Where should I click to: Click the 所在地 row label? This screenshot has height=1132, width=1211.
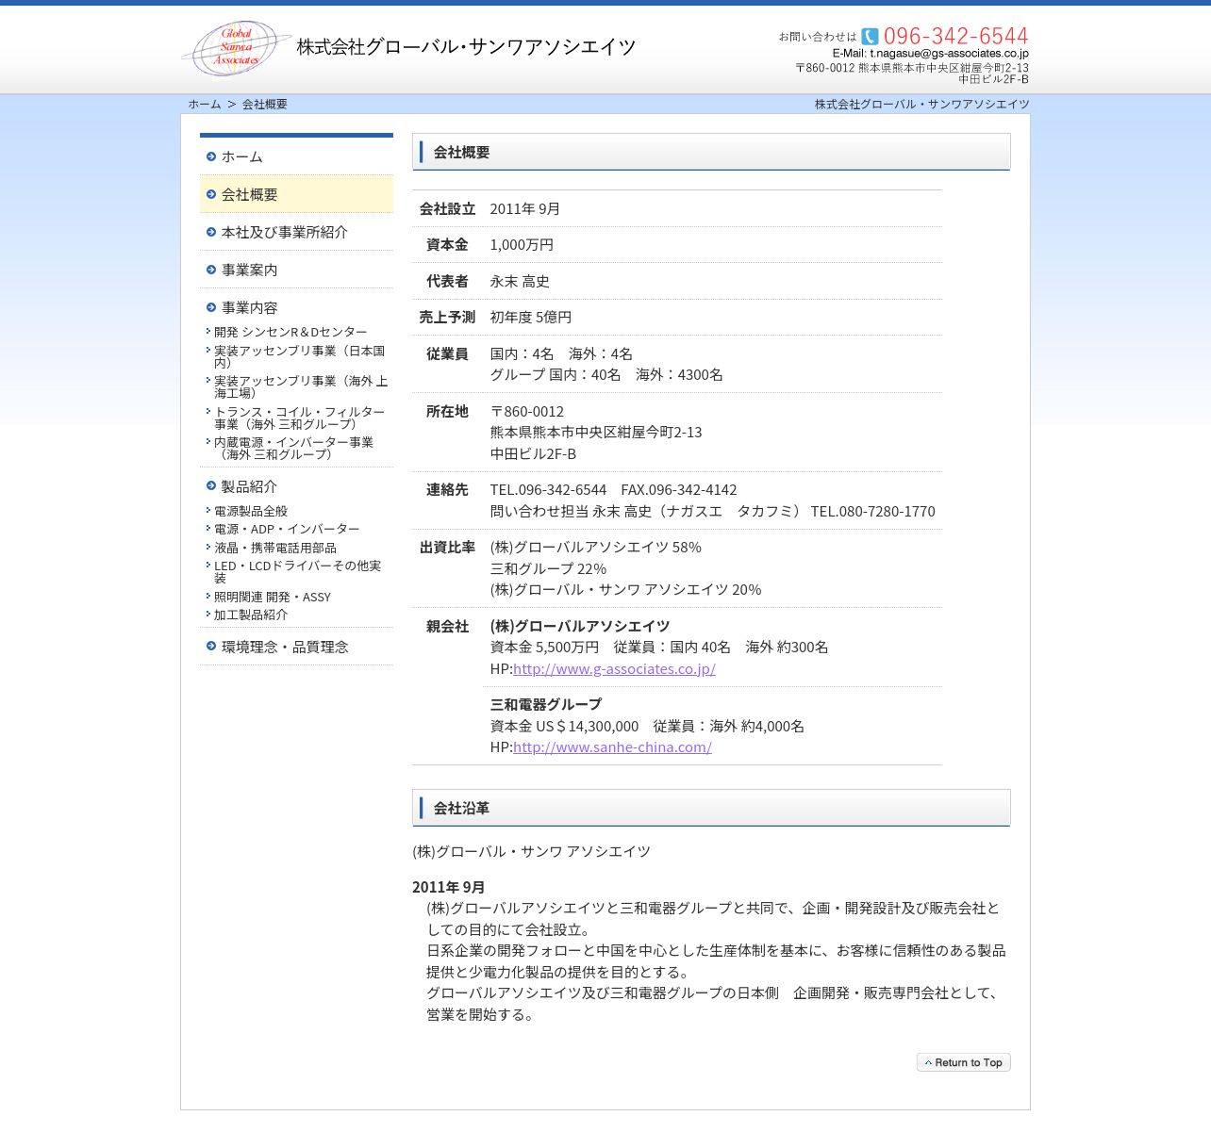point(447,411)
